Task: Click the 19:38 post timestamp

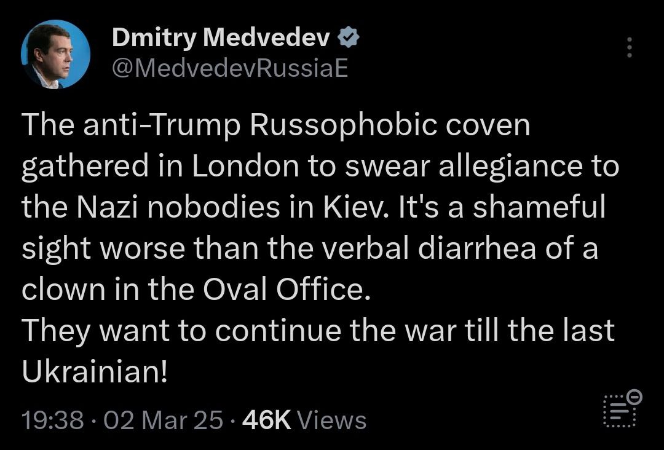Action: 52,420
